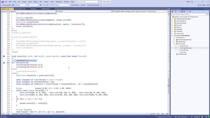Expand the References node

[174, 38]
